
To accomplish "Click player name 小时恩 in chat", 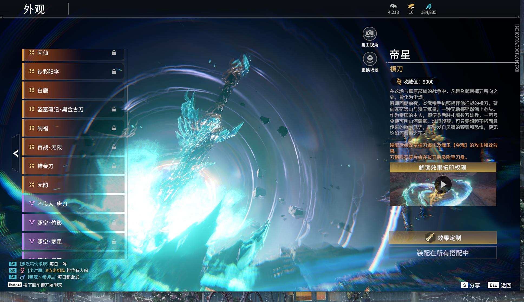I will tap(37, 270).
